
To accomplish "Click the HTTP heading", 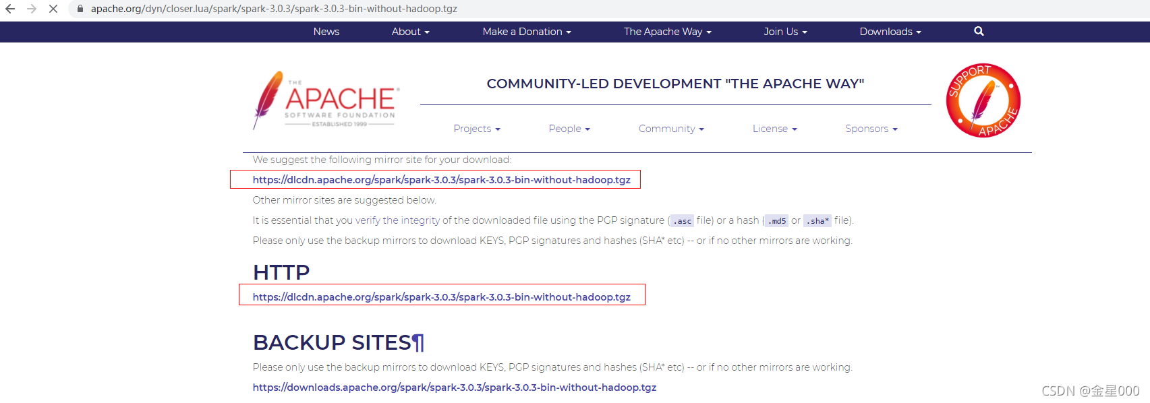I will [281, 272].
